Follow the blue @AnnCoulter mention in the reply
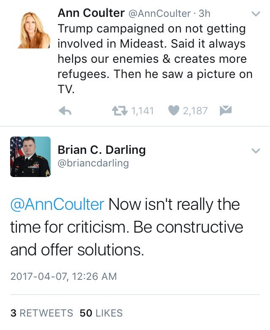 (57, 204)
